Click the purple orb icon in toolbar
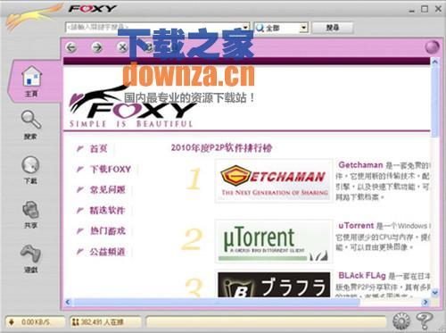This screenshot has width=446, height=333. (x=432, y=47)
